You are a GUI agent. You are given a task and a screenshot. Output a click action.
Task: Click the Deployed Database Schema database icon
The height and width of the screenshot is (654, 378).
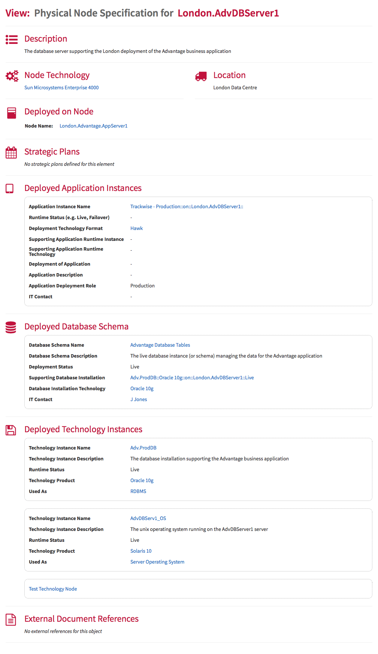click(11, 327)
